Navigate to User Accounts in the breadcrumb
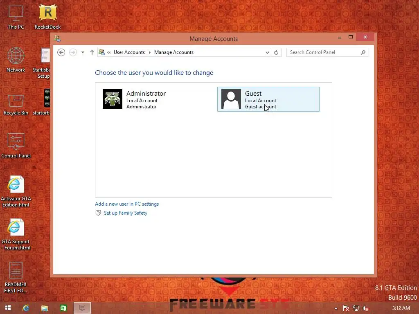Screen dimensions: 419x314 (x=129, y=52)
